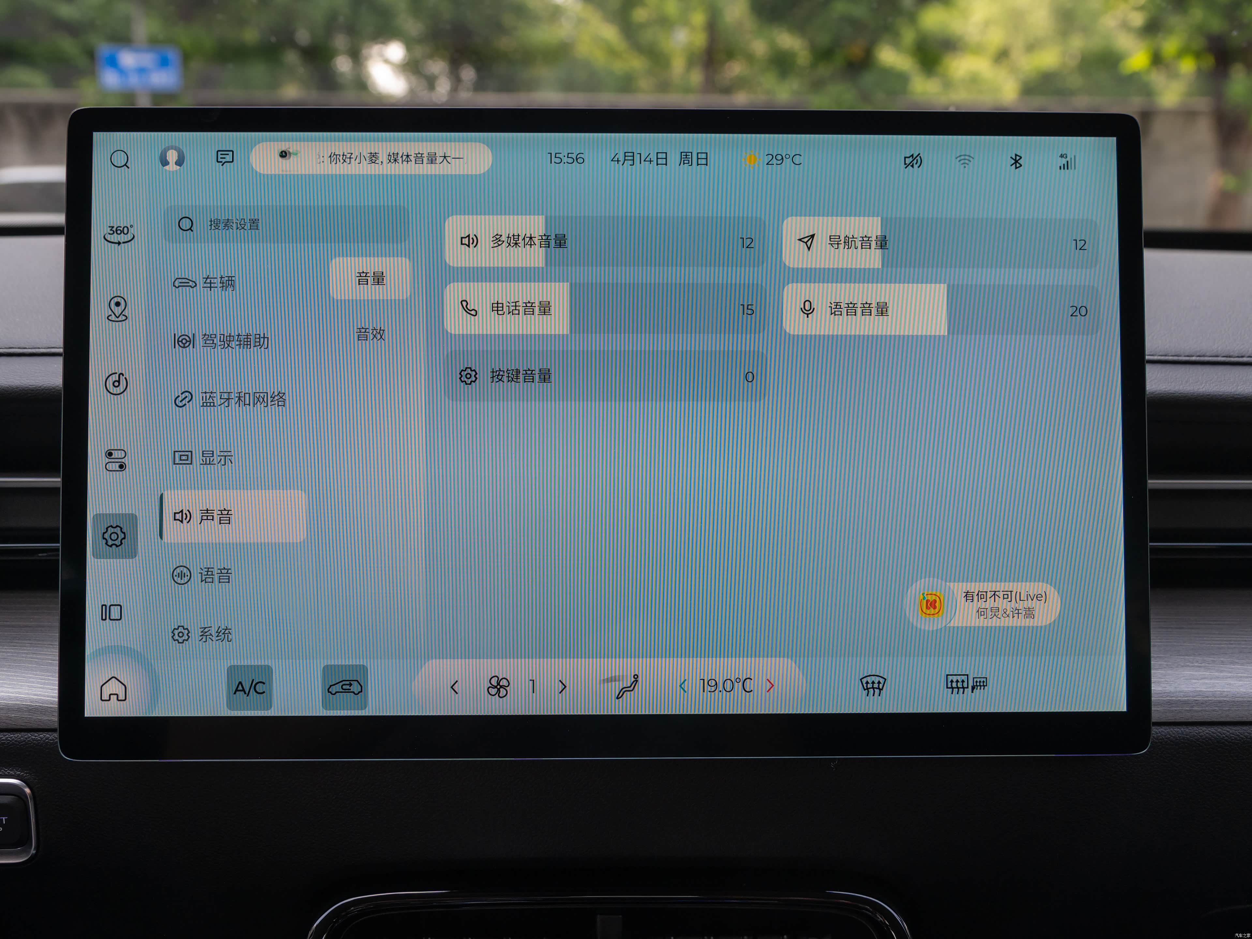Open the 360° camera view icon
The width and height of the screenshot is (1252, 939).
click(x=119, y=234)
